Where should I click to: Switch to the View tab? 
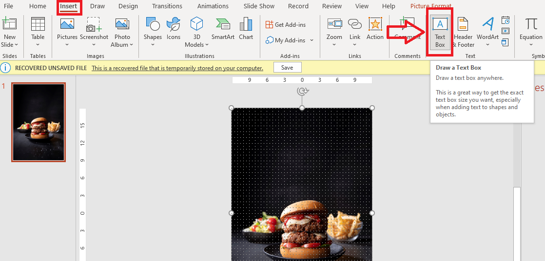[x=362, y=6]
